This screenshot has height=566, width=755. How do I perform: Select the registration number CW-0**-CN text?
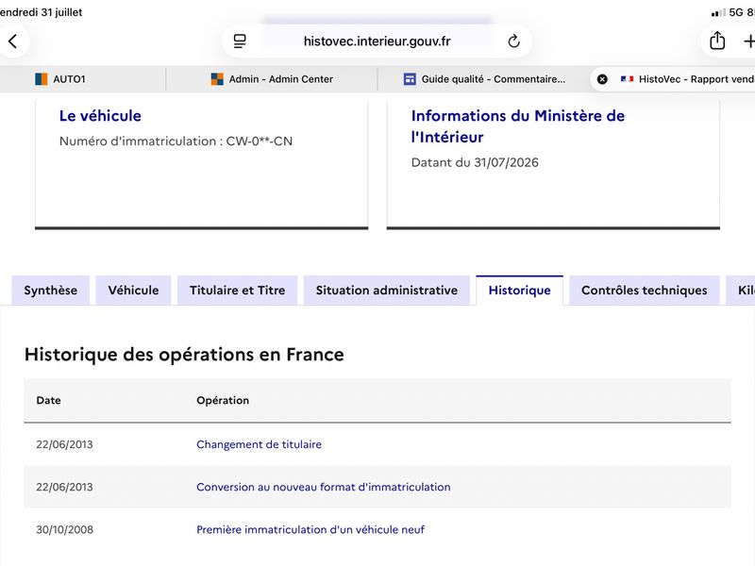[260, 141]
